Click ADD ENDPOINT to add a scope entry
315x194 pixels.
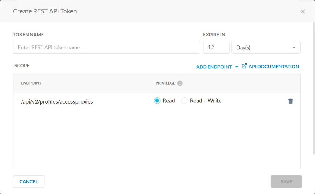coord(214,67)
